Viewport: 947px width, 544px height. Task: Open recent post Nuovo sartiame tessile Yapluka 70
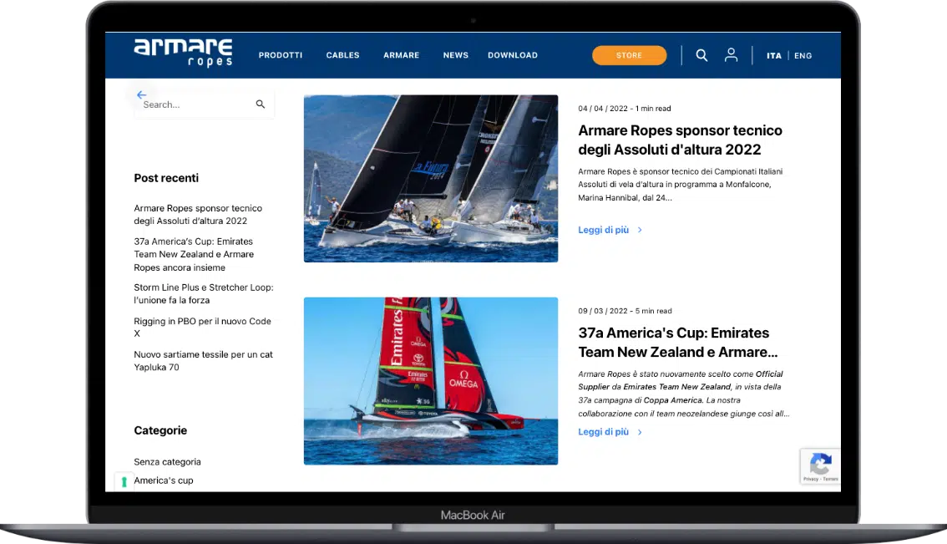[x=204, y=361]
